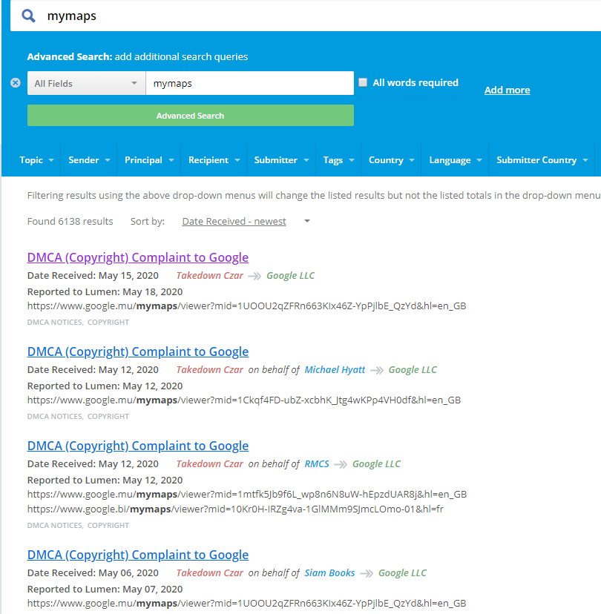Click the DMCA NOTICES tag under the RMCS result
The width and height of the screenshot is (601, 614).
54,526
